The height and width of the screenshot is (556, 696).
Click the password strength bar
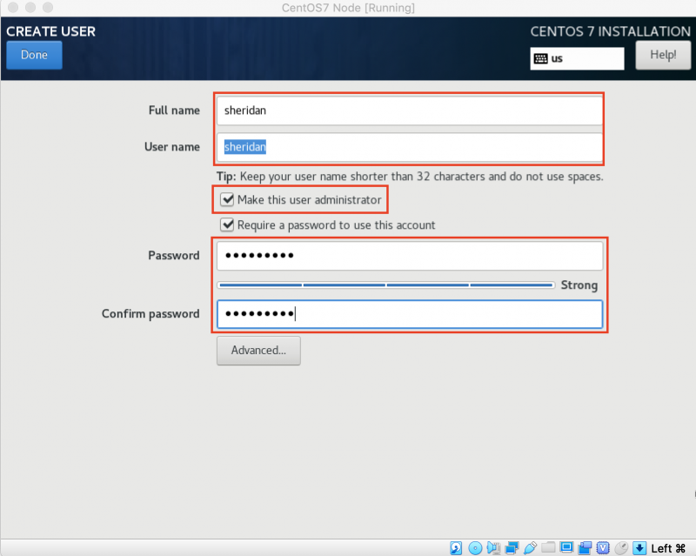(x=385, y=285)
